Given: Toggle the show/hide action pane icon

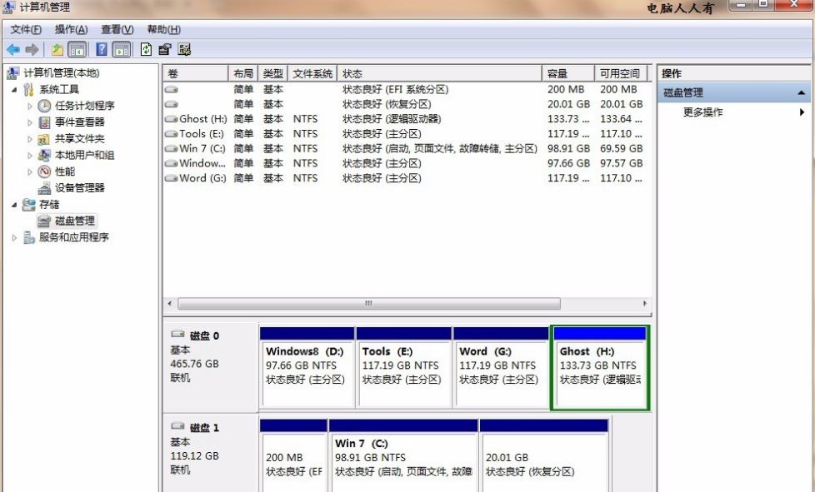Looking at the screenshot, I should [122, 50].
